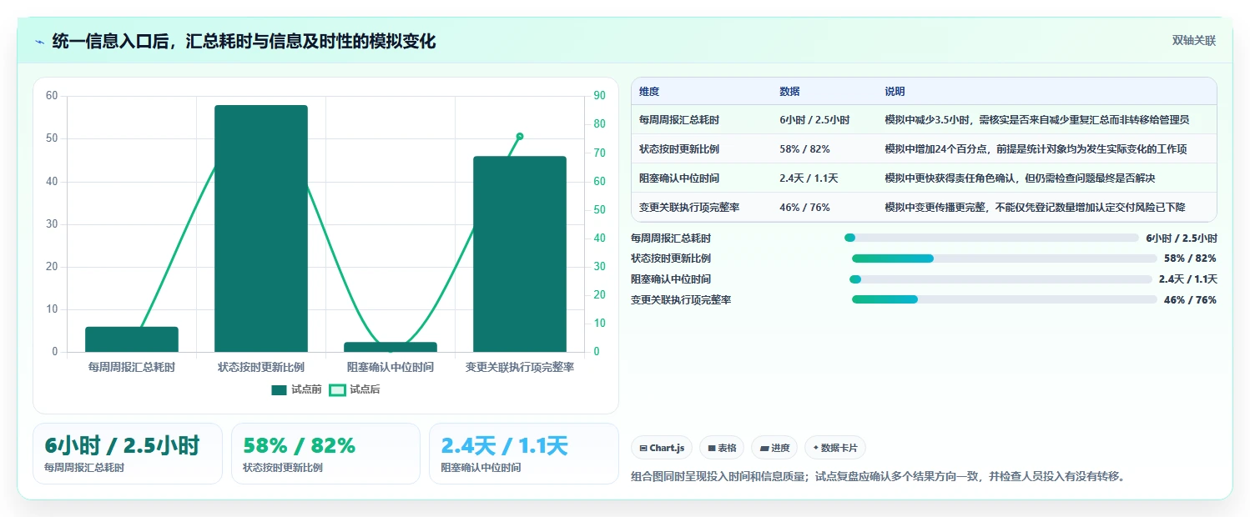Select table row 状态按时更新比例

(x=924, y=148)
